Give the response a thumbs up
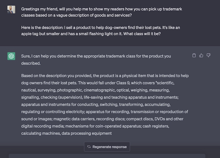The width and height of the screenshot is (220, 158). coord(201,55)
